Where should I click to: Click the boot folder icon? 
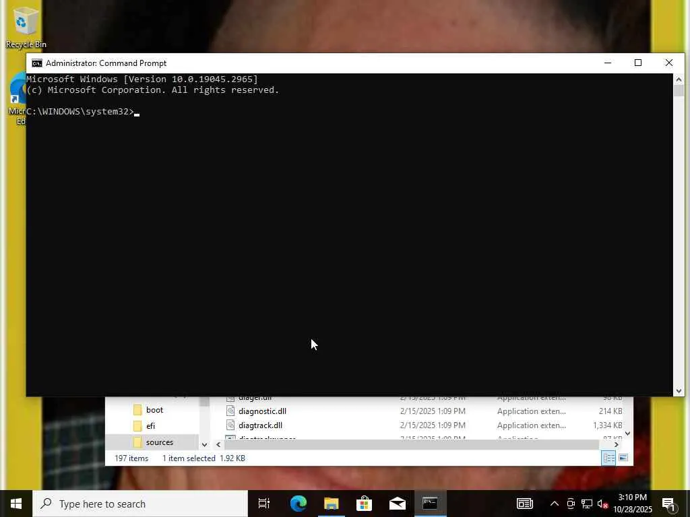[137, 410]
